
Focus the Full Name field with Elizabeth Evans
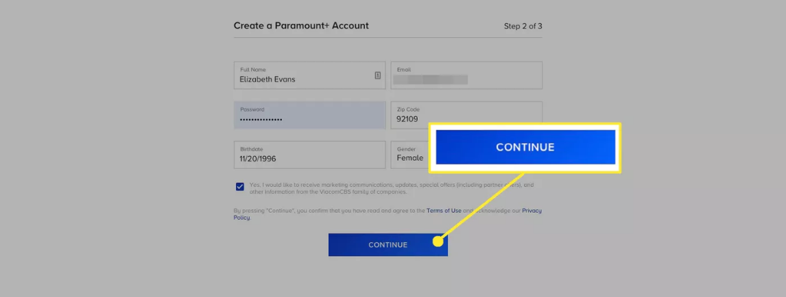point(309,75)
